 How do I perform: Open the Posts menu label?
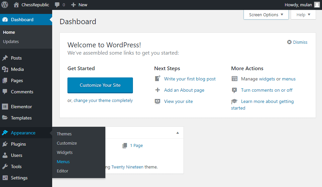point(16,58)
